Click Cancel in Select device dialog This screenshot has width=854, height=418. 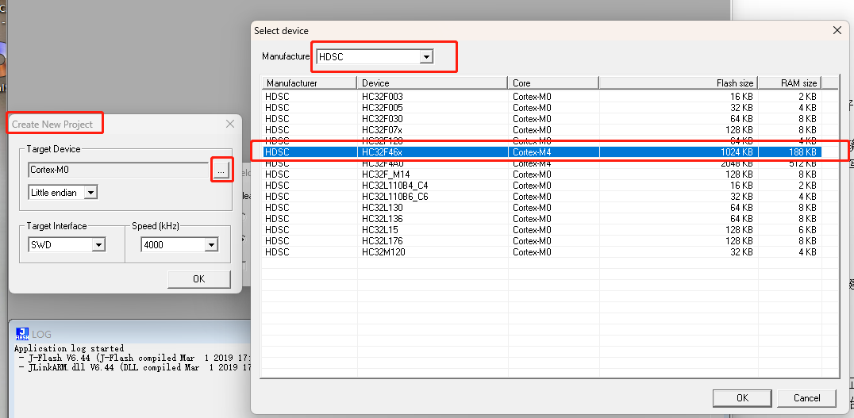tap(806, 398)
